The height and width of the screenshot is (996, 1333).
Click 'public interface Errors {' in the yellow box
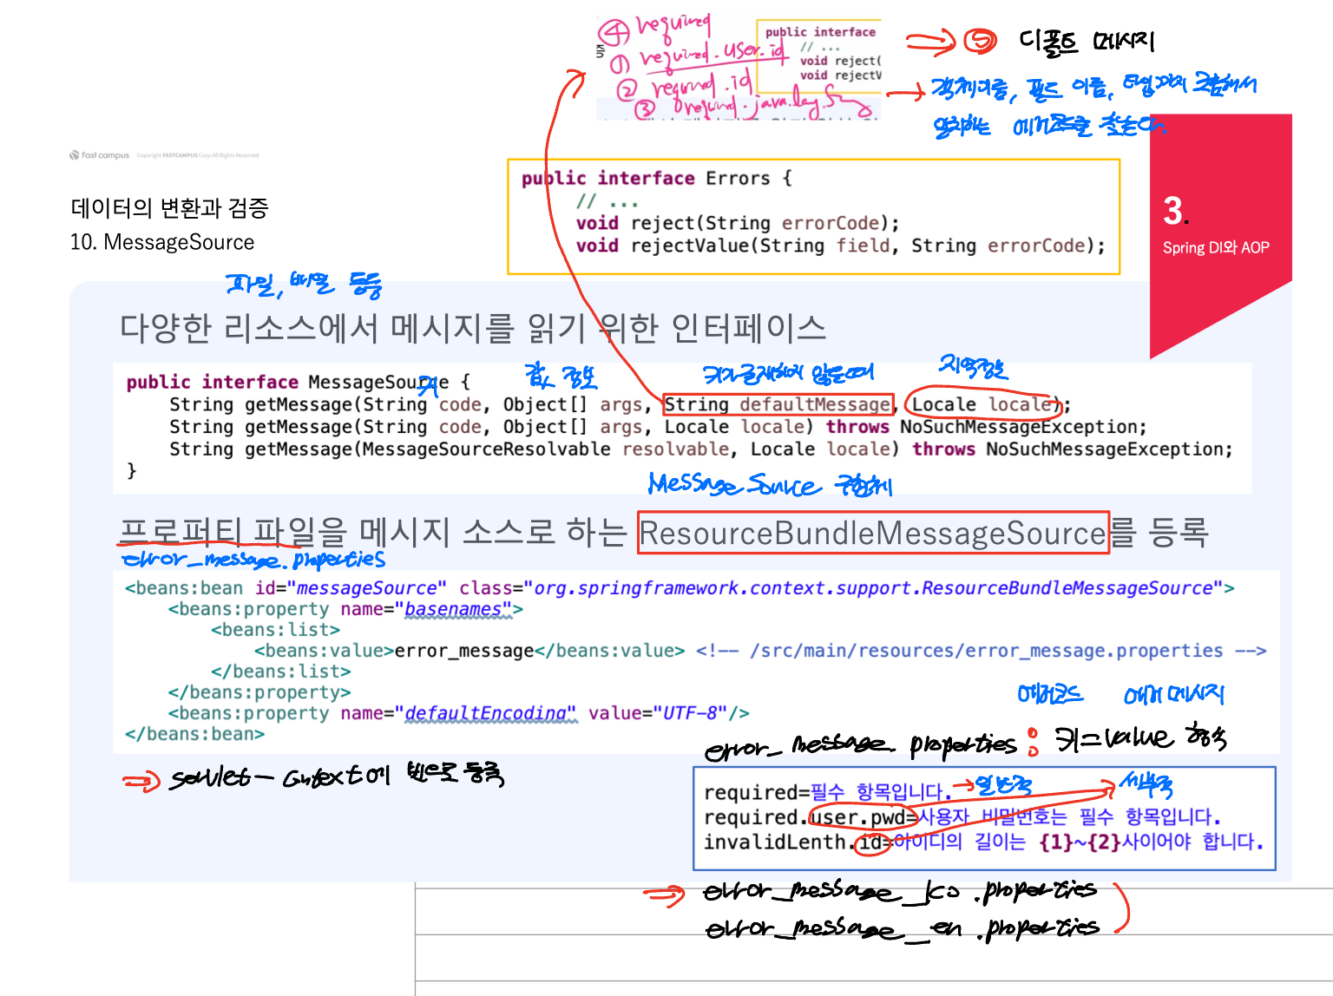pyautogui.click(x=656, y=179)
